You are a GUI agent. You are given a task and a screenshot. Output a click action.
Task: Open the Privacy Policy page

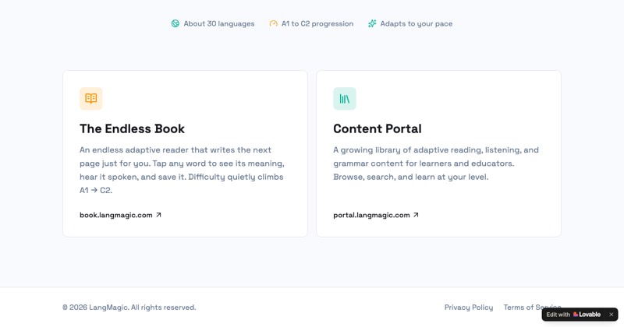click(x=469, y=307)
